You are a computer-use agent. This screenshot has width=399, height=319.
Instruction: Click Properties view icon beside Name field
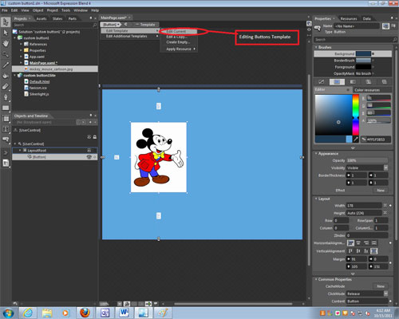[x=385, y=26]
